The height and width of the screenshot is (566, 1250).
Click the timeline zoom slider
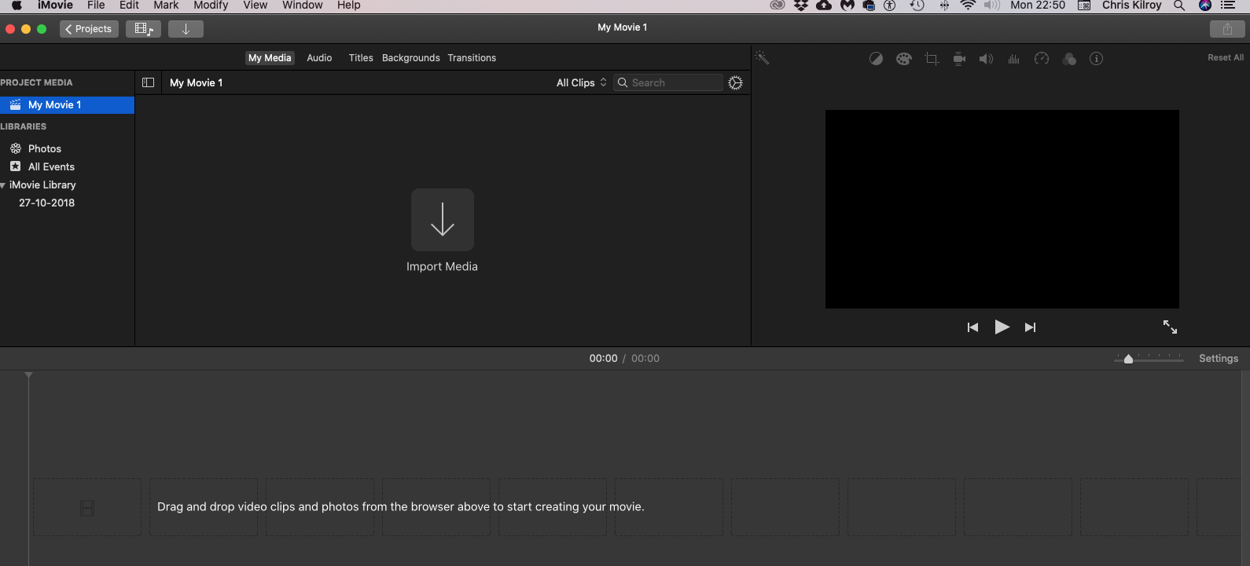1149,358
